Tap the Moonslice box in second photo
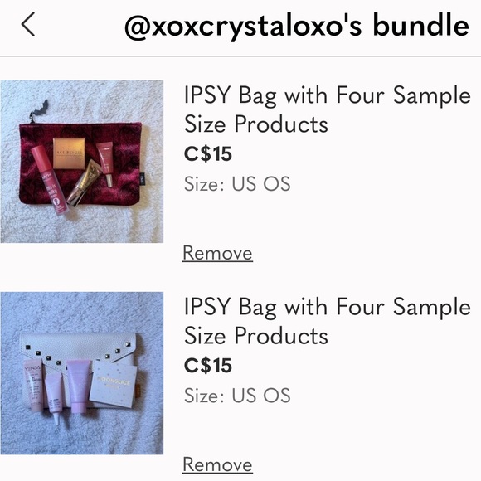This screenshot has height=481, width=481. (x=113, y=384)
